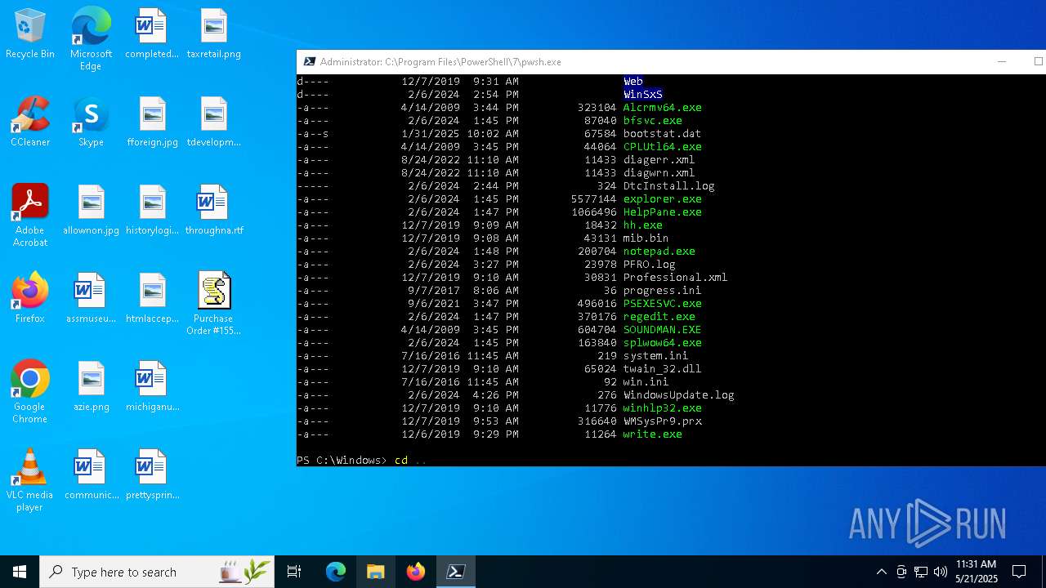Select assmuseu... Word document
1046x588 pixels.
91,299
